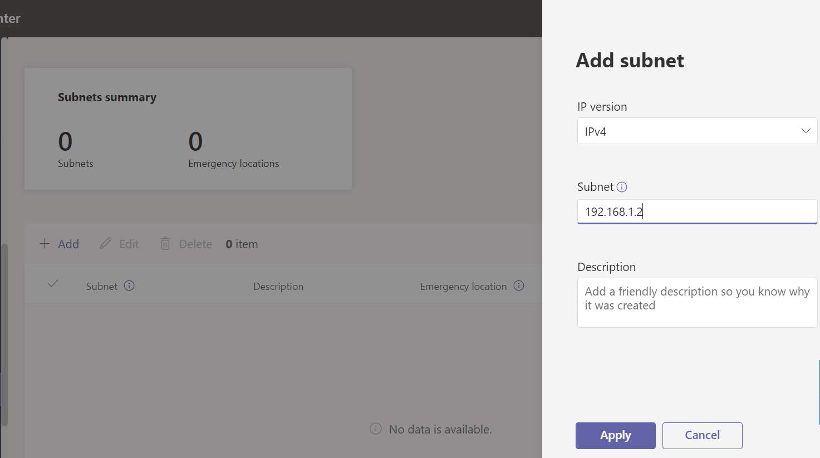
Task: Sort by the Subnet column header
Action: [x=102, y=287]
